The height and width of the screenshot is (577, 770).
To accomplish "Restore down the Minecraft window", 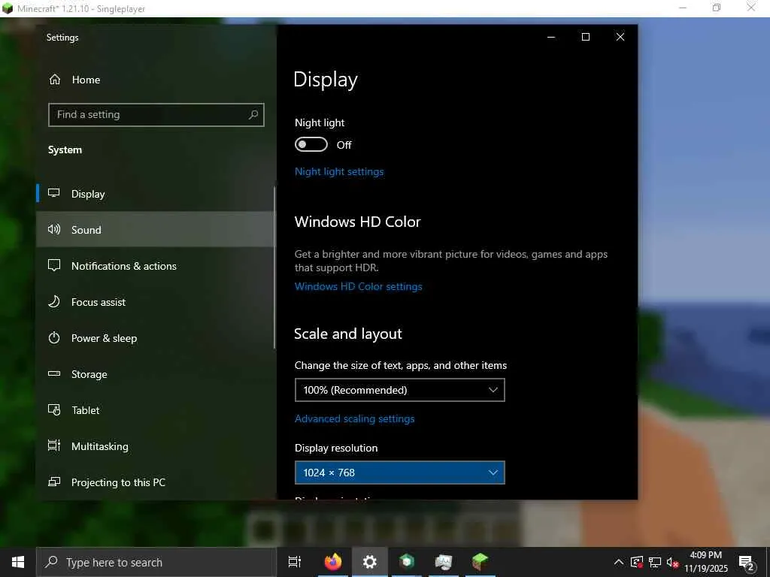I will coord(717,8).
